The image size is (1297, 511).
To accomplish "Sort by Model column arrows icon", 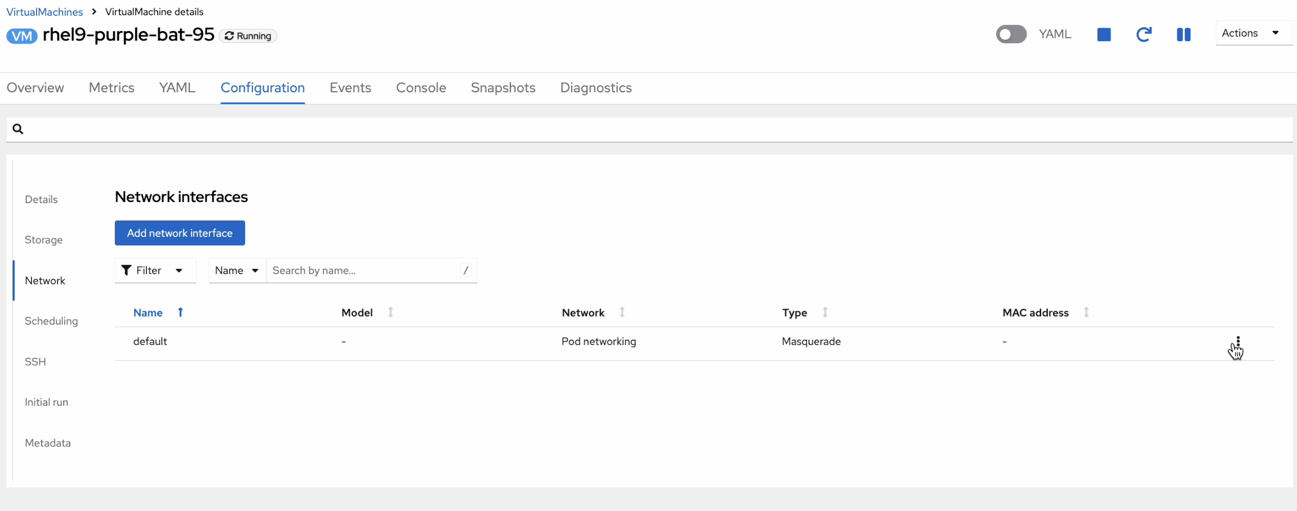I will [x=390, y=312].
